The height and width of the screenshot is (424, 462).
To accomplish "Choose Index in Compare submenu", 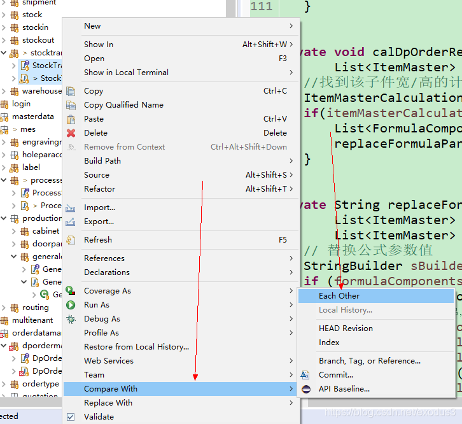I will click(376, 343).
